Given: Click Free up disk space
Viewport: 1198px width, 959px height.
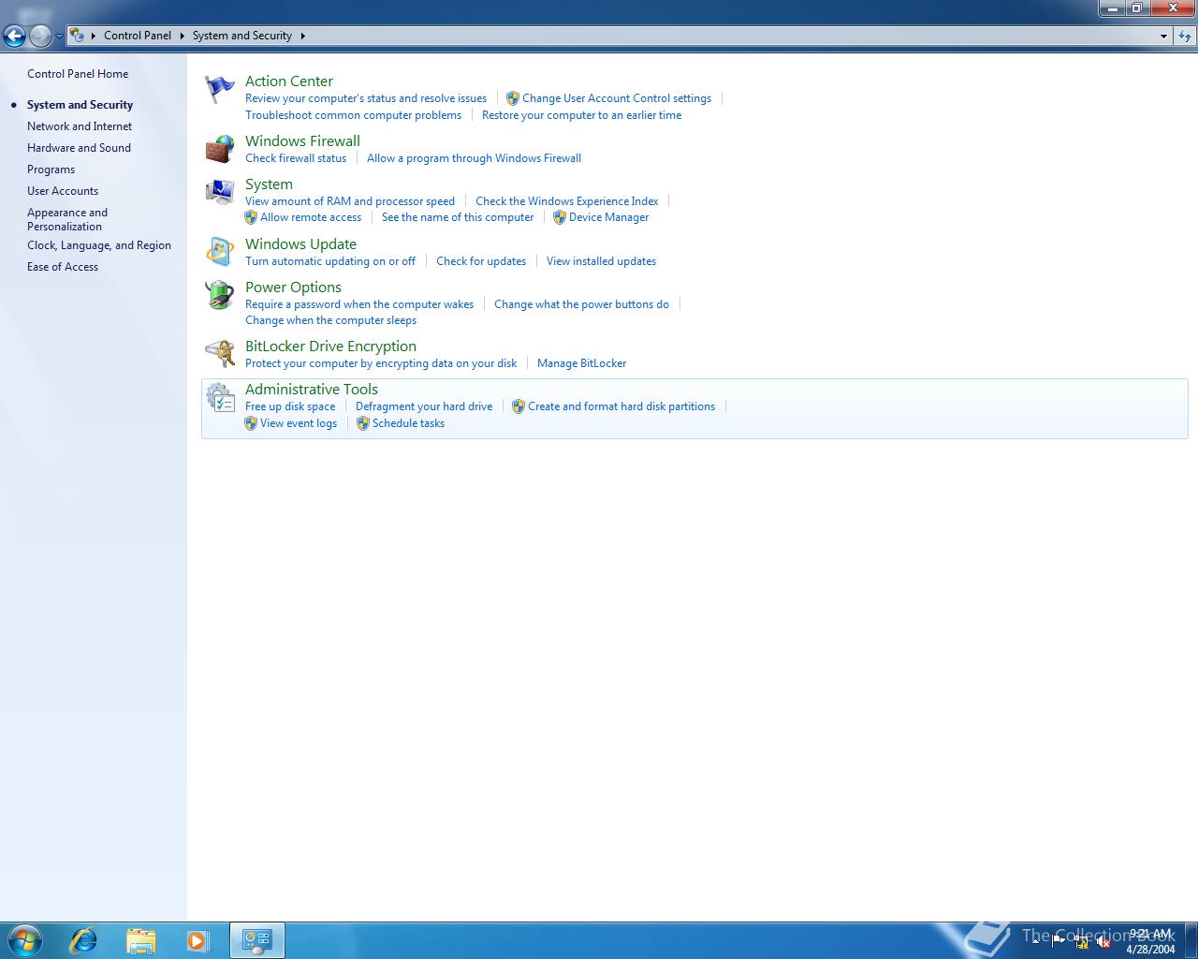Looking at the screenshot, I should coord(290,406).
